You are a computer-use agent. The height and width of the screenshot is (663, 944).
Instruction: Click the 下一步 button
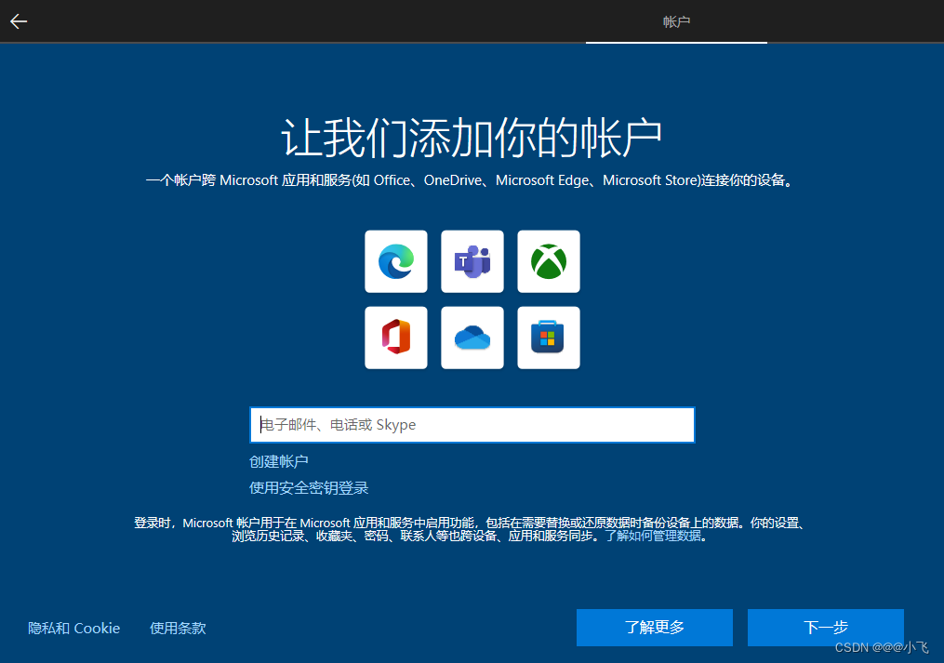(825, 628)
